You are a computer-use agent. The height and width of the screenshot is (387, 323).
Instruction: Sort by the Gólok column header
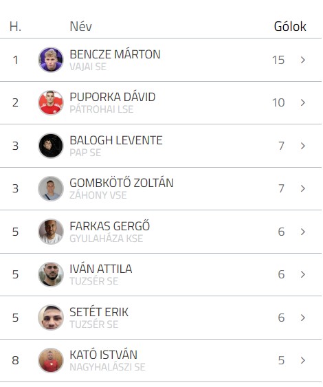(x=290, y=26)
